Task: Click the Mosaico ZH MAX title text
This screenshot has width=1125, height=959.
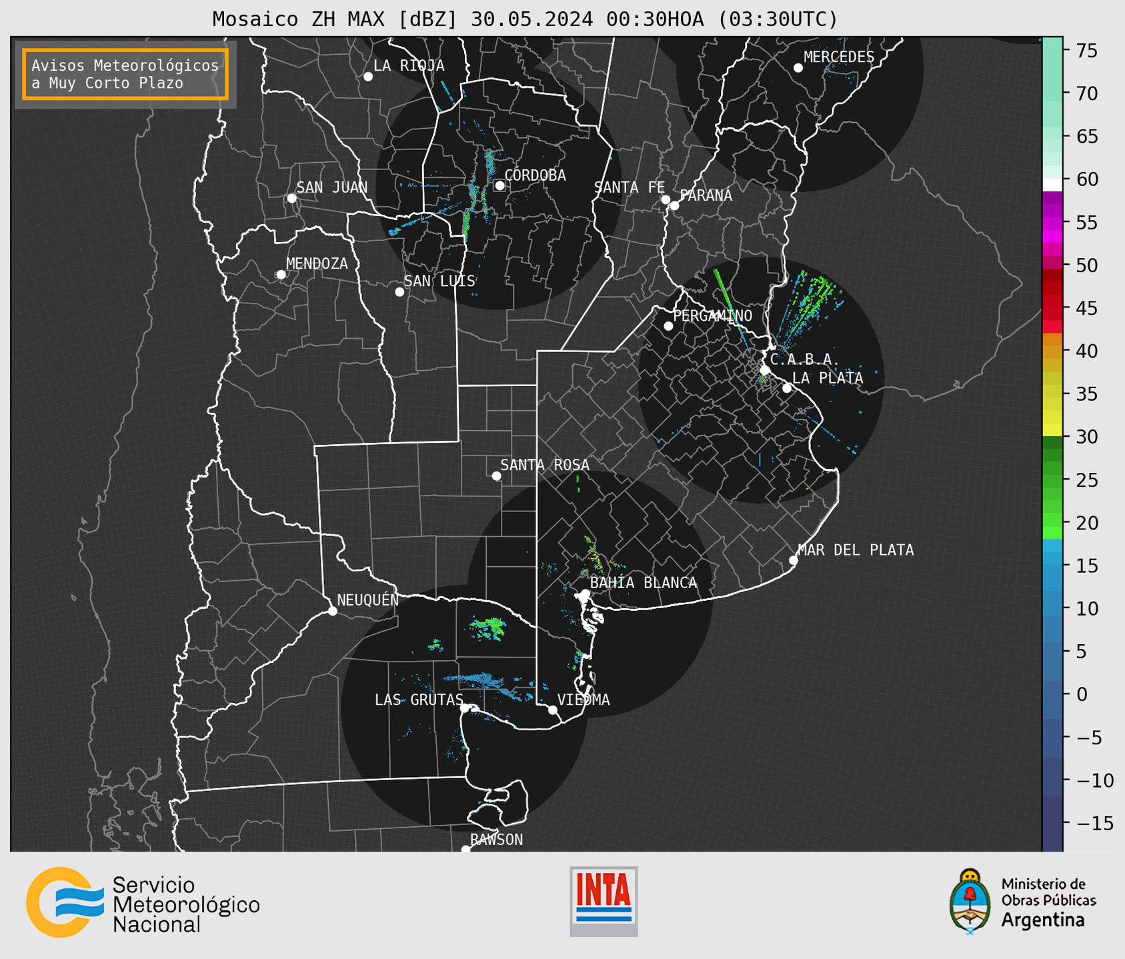Action: pyautogui.click(x=525, y=19)
